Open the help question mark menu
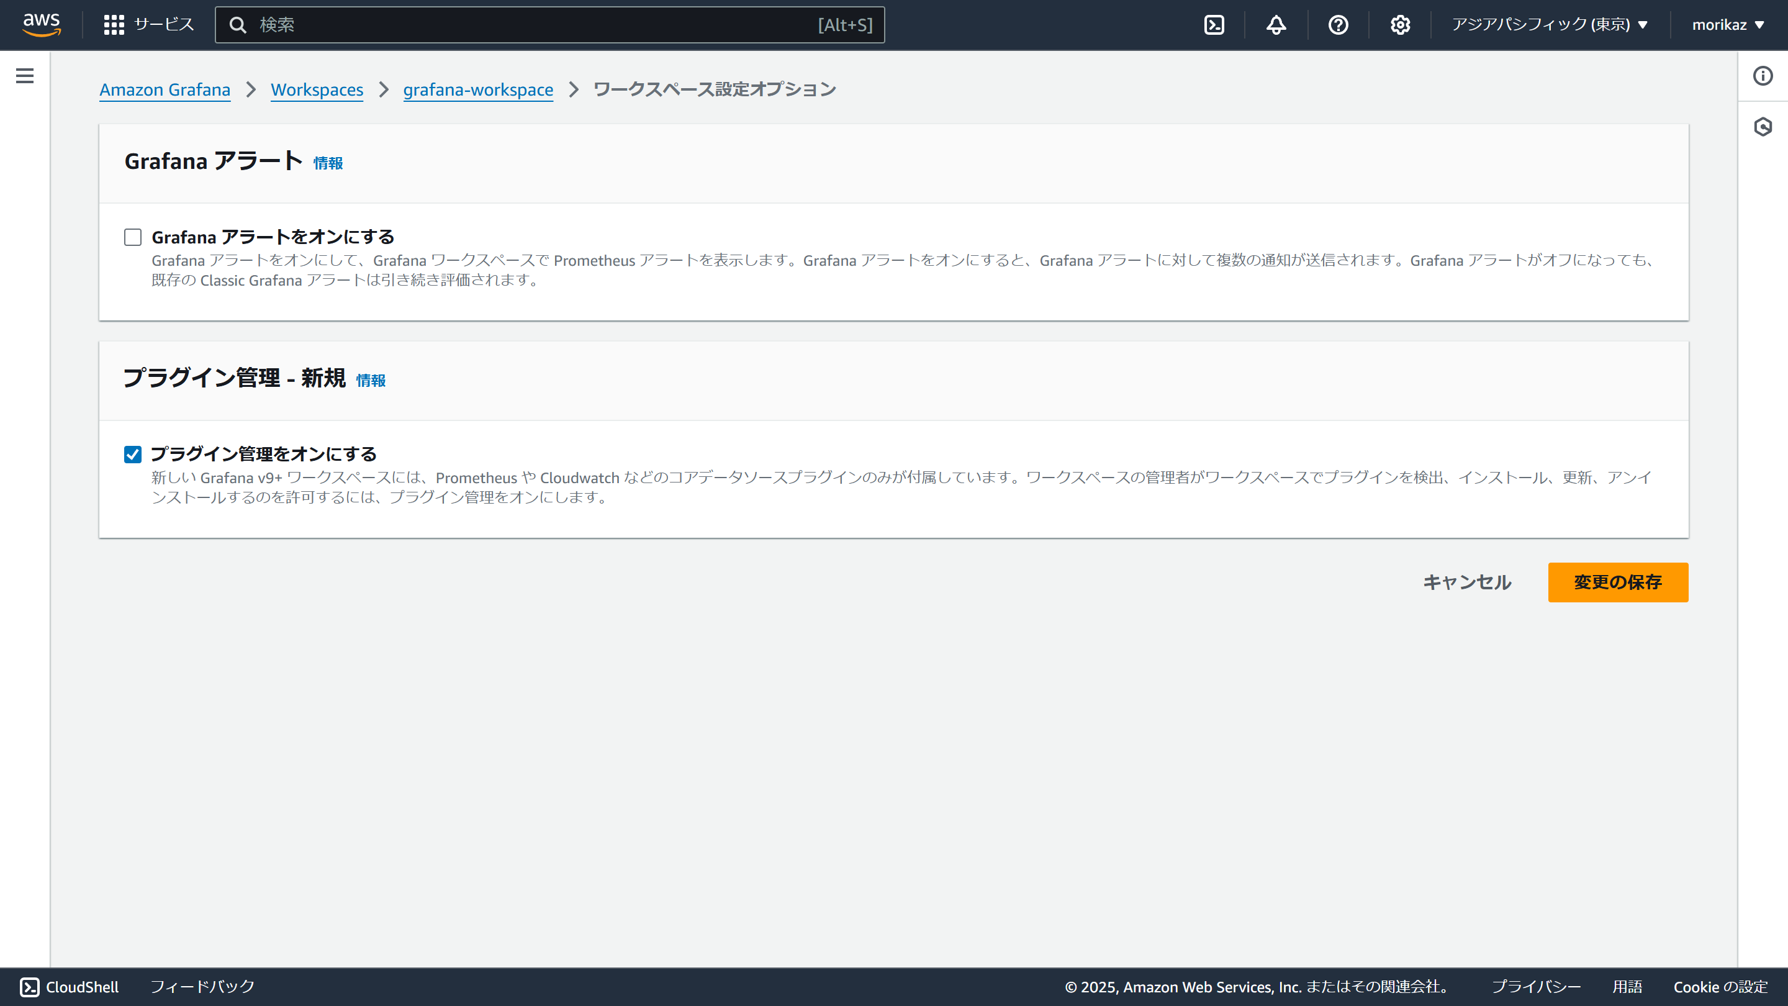This screenshot has width=1788, height=1006. (x=1337, y=25)
